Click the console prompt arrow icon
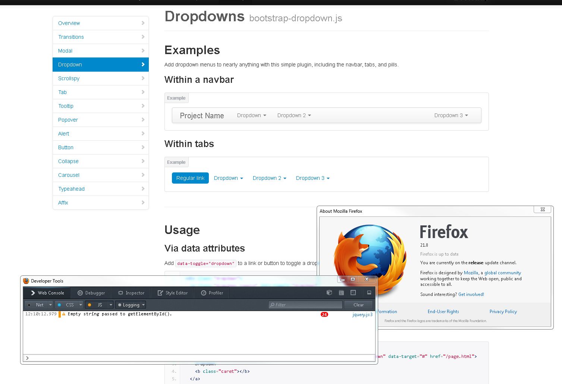Image resolution: width=562 pixels, height=384 pixels. (x=27, y=358)
